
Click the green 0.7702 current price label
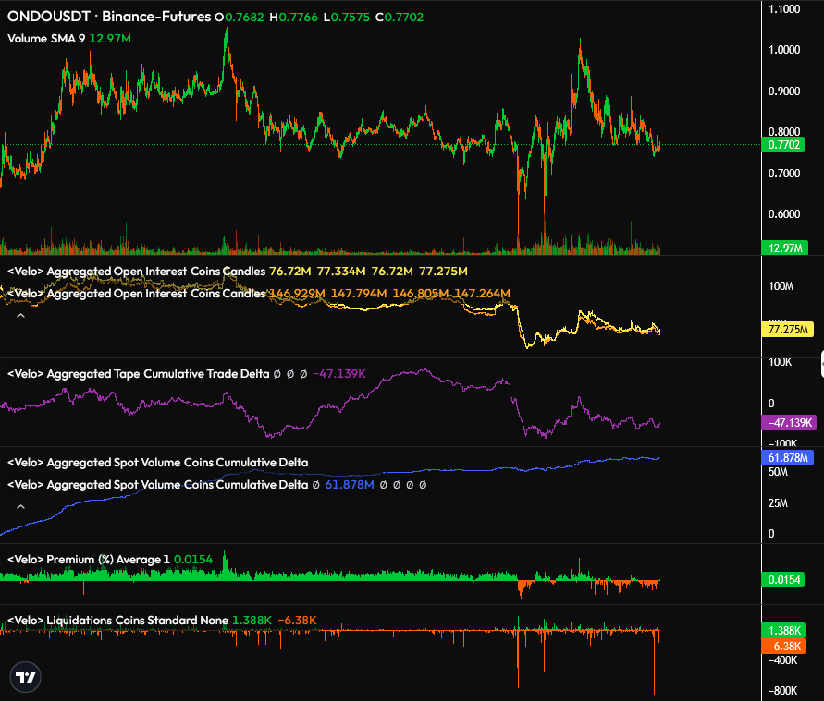783,145
